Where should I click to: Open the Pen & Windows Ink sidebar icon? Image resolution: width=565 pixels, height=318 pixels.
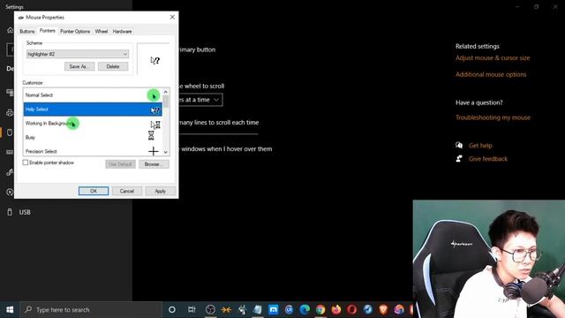coord(10,172)
